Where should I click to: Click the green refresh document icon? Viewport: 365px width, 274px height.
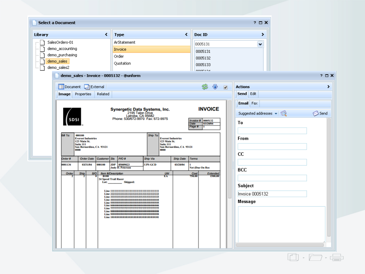point(205,87)
